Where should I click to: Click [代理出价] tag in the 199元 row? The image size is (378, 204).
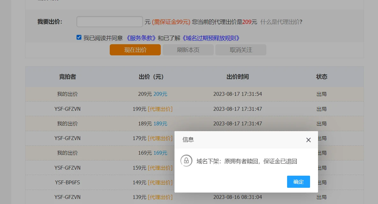[160, 109]
